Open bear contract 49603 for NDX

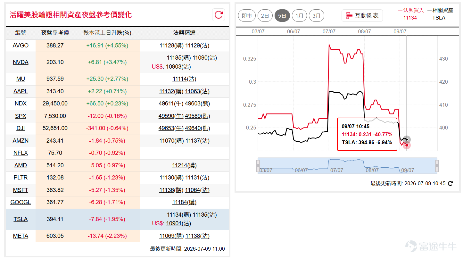pyautogui.click(x=198, y=104)
